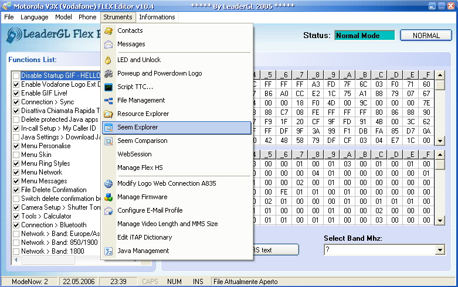Viewport: 458px width, 287px height.
Task: Click the Messages envelope icon
Action: click(108, 44)
